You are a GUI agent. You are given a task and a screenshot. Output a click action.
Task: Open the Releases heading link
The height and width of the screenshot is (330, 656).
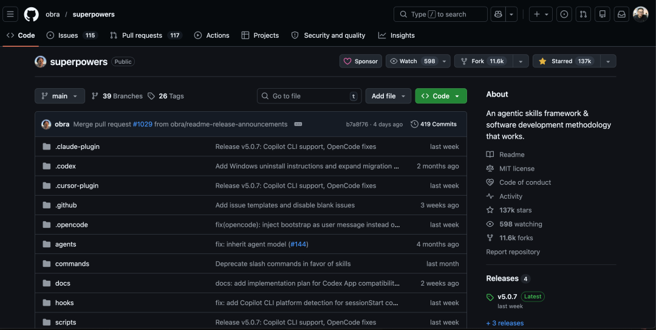508,278
